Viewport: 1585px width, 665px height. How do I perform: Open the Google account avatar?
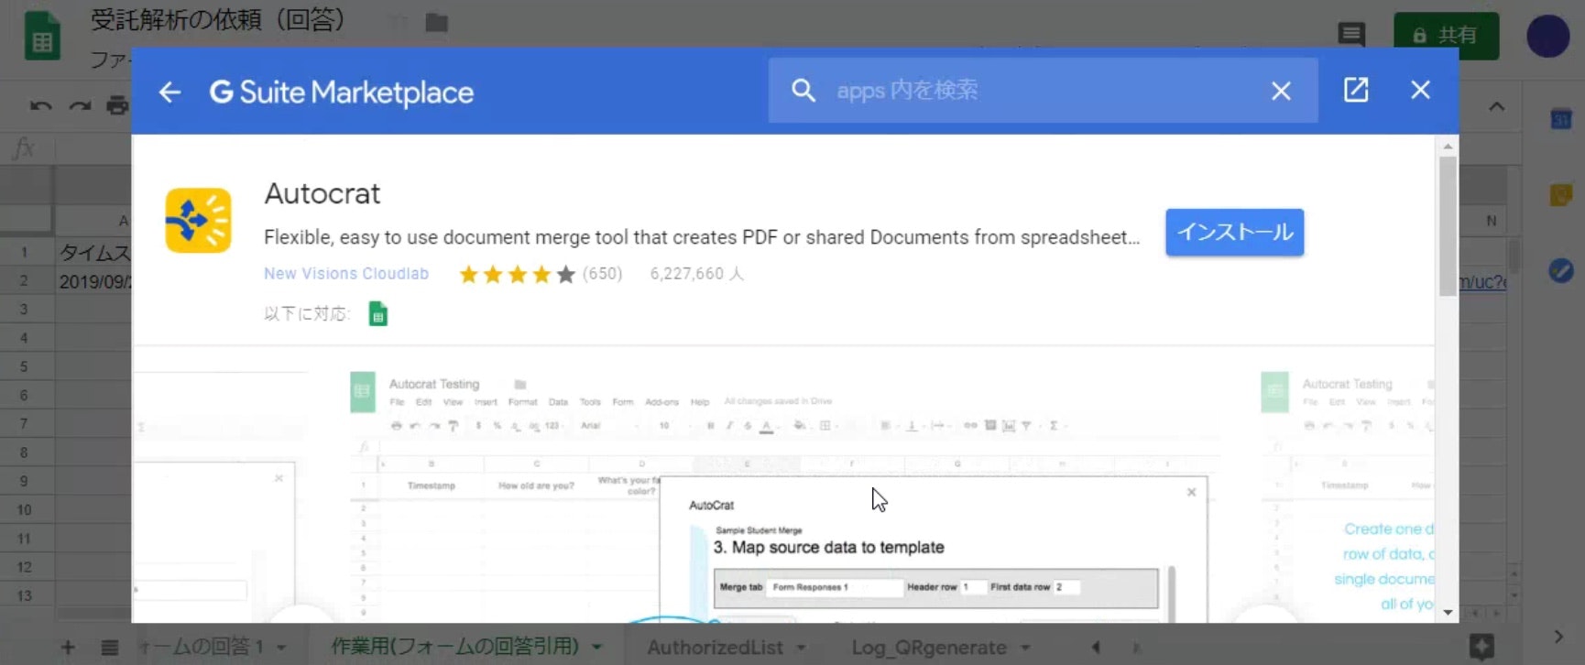click(x=1548, y=37)
